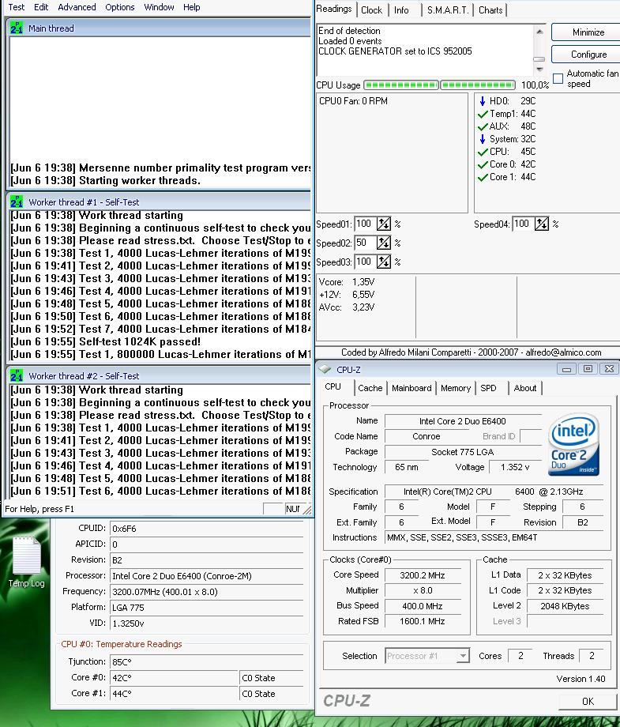
Task: Click the VID 1.3250v field
Action: pos(207,623)
